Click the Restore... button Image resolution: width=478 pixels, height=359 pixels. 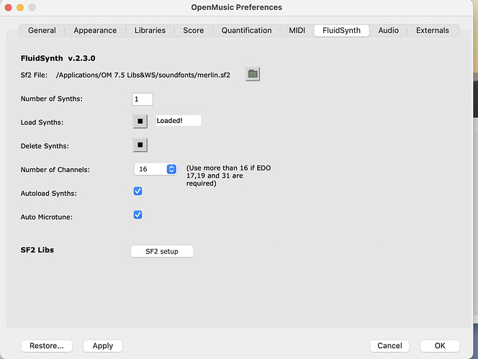coord(47,346)
